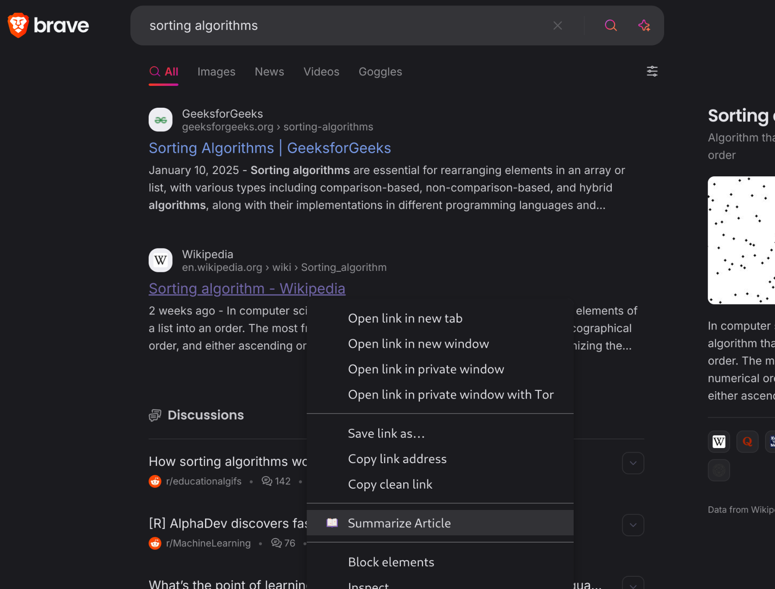The height and width of the screenshot is (589, 775).
Task: Clear the search query with the X icon
Action: tap(558, 25)
